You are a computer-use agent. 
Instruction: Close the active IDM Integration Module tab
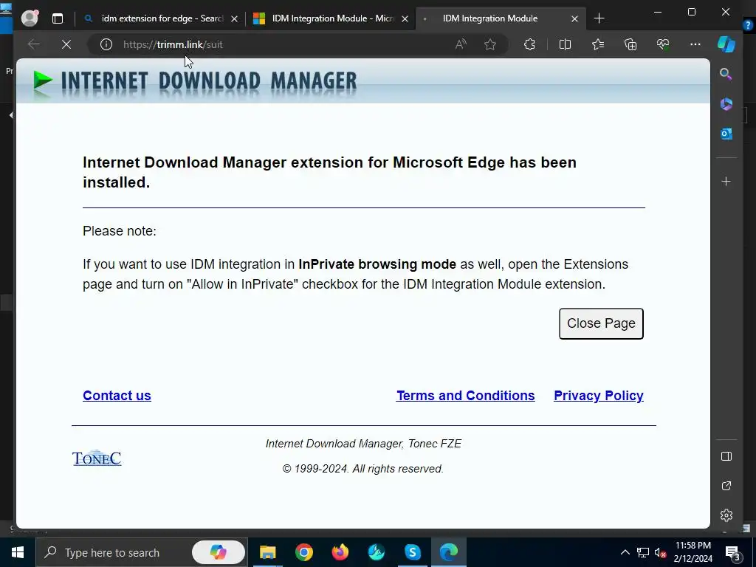click(x=574, y=18)
